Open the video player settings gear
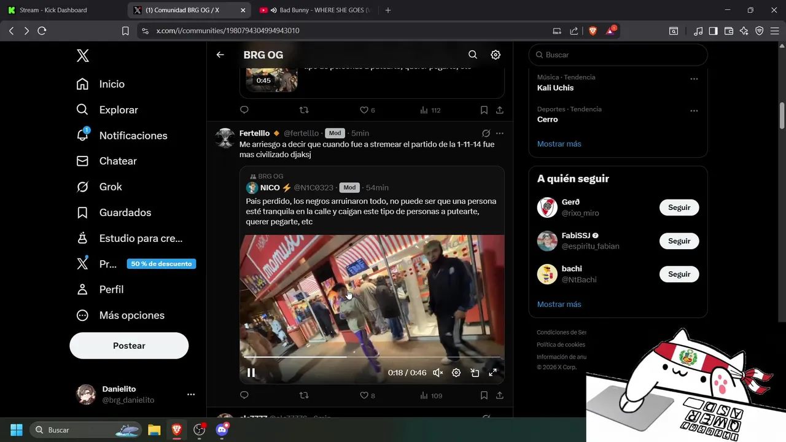The image size is (786, 442). 456,373
